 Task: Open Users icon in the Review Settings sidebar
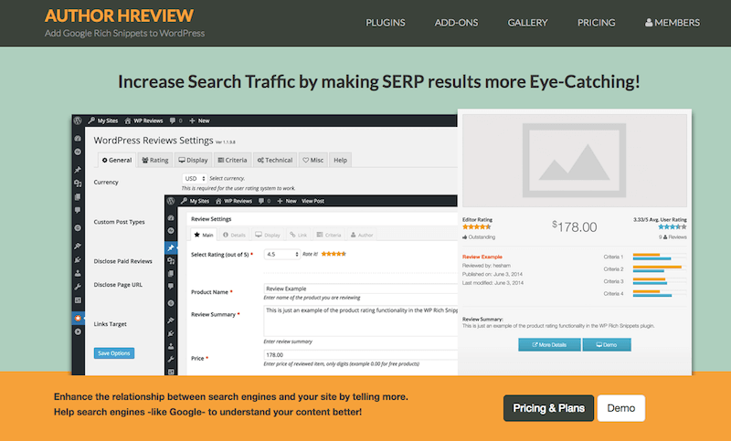point(171,346)
